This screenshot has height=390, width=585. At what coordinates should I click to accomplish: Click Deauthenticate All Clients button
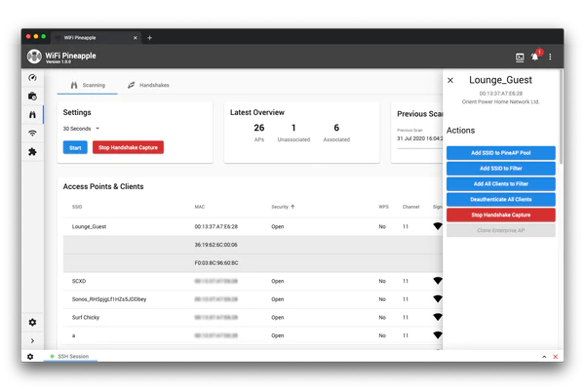coord(501,199)
